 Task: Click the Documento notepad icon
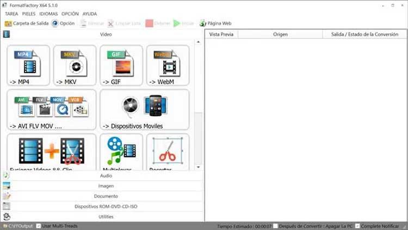[6, 196]
